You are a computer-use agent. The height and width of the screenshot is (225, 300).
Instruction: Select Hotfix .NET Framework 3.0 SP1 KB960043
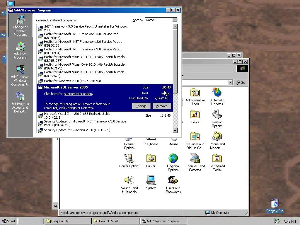point(105,36)
